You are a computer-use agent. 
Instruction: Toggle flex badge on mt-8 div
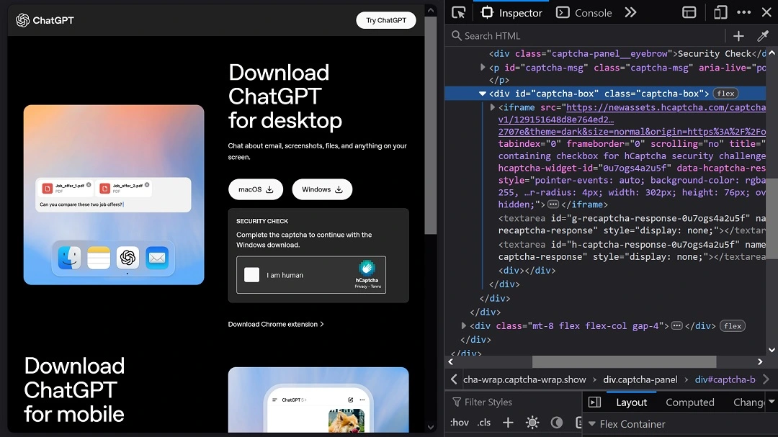(733, 326)
